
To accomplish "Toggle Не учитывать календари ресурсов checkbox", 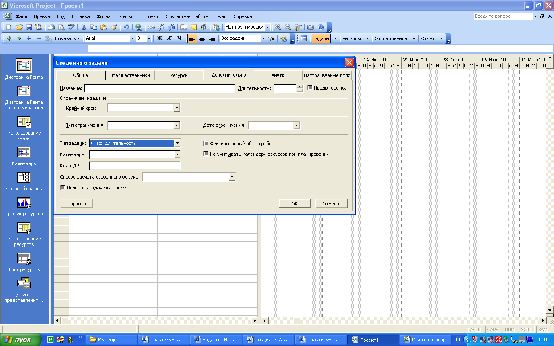I will point(206,154).
